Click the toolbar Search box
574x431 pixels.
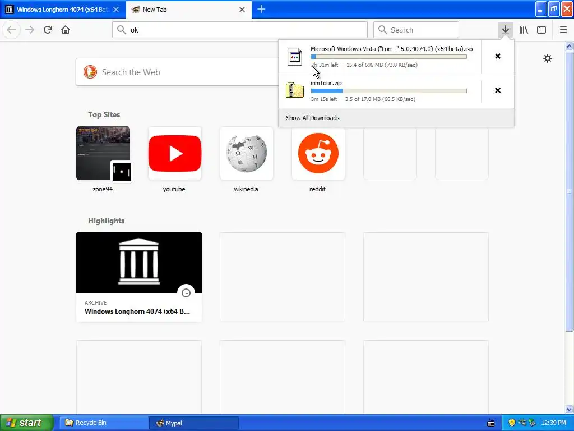click(416, 30)
